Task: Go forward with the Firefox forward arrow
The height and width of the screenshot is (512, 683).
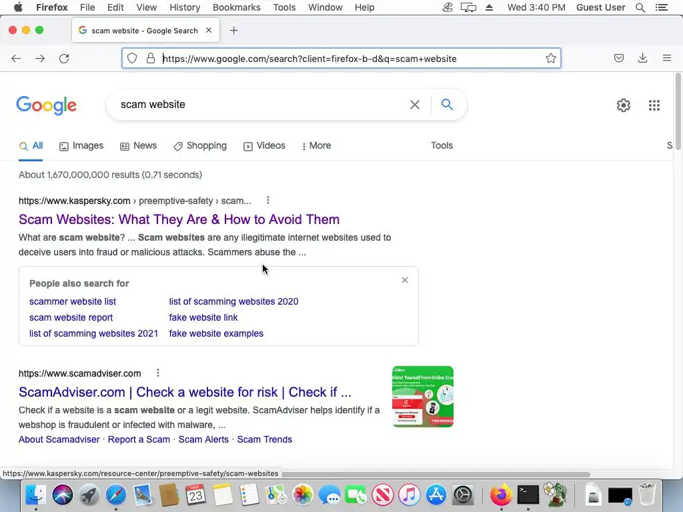Action: click(40, 59)
